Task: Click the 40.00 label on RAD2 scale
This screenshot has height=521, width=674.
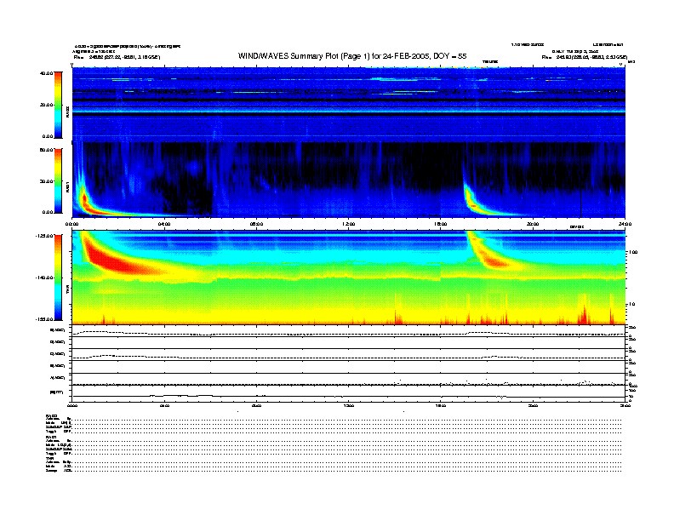Action: 46,73
